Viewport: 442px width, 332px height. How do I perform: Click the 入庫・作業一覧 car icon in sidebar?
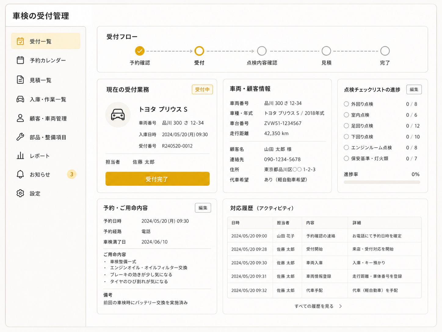click(20, 99)
